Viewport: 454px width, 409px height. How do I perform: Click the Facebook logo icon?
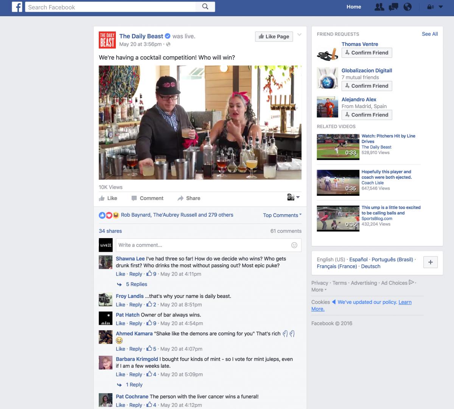coord(17,7)
